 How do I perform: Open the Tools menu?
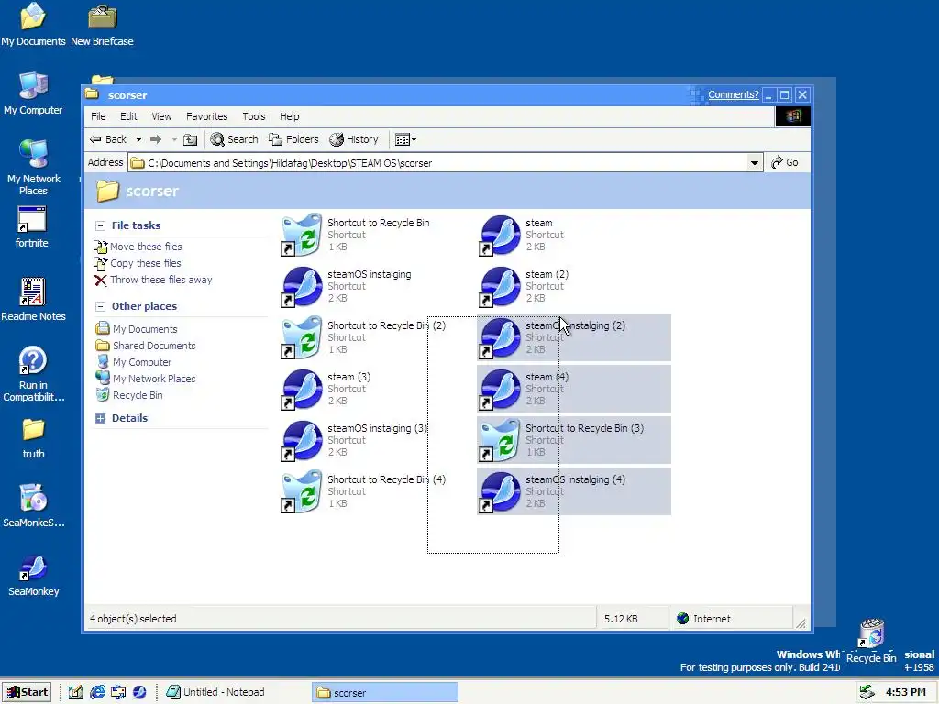click(253, 116)
